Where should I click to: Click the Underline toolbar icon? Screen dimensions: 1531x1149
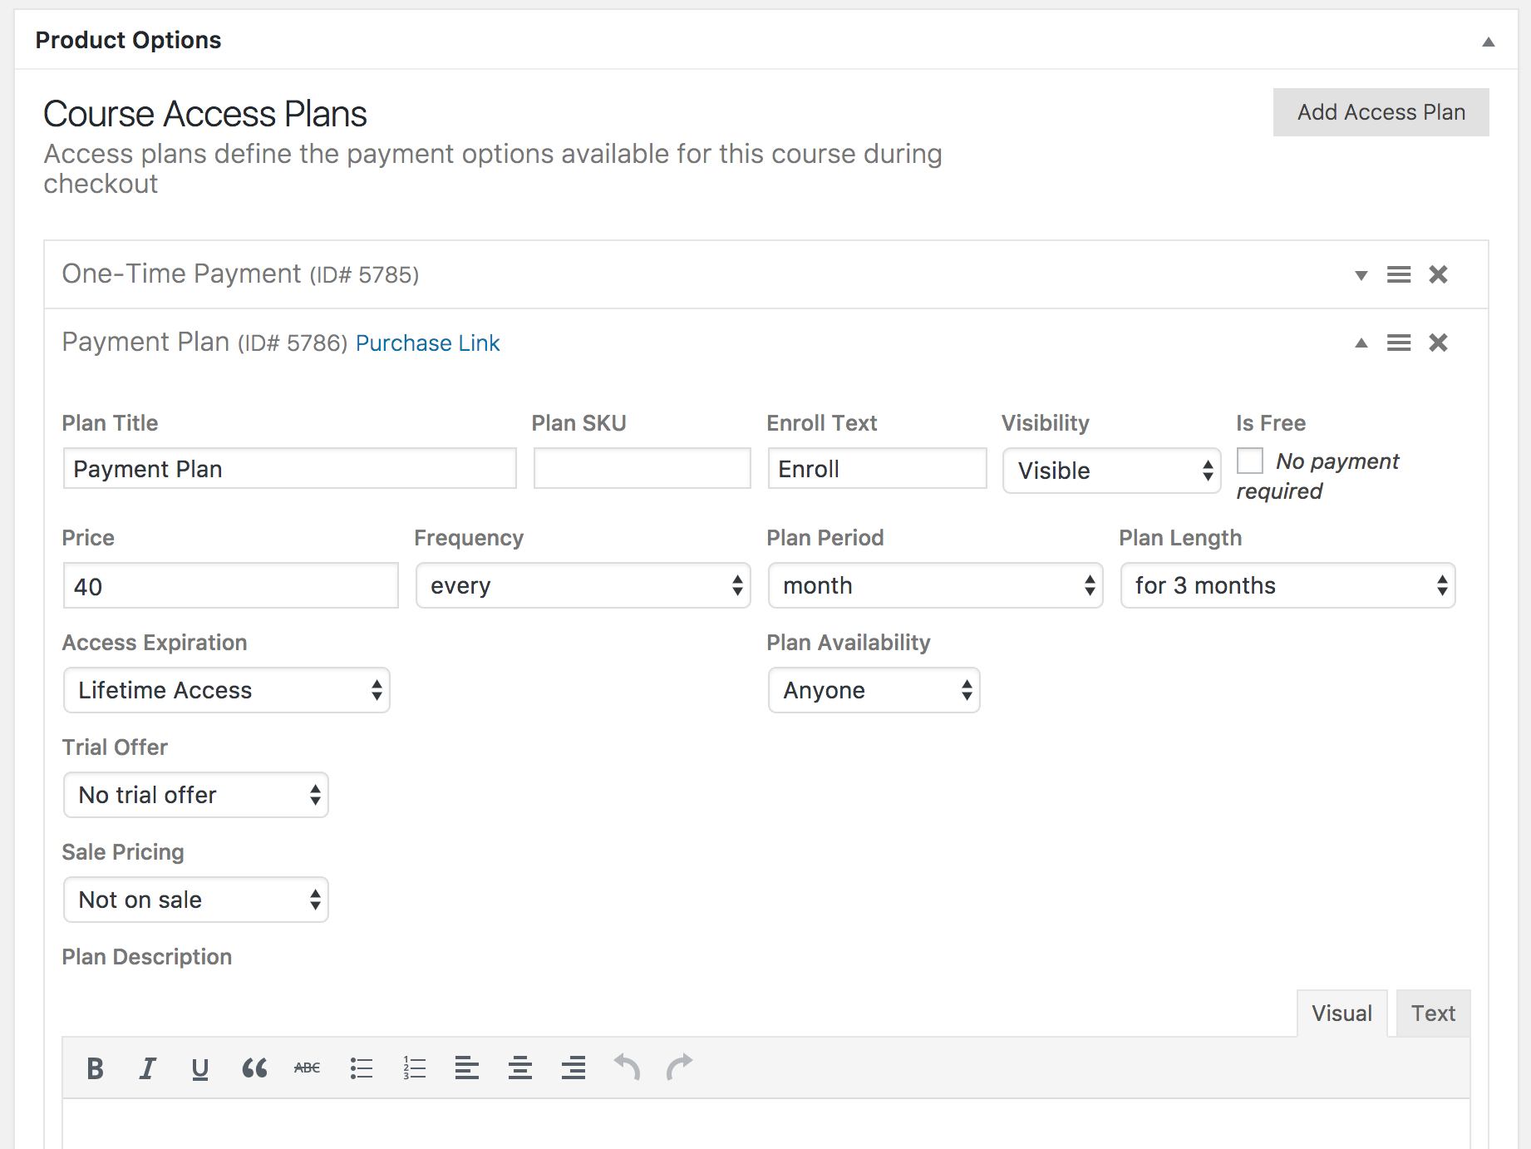200,1068
